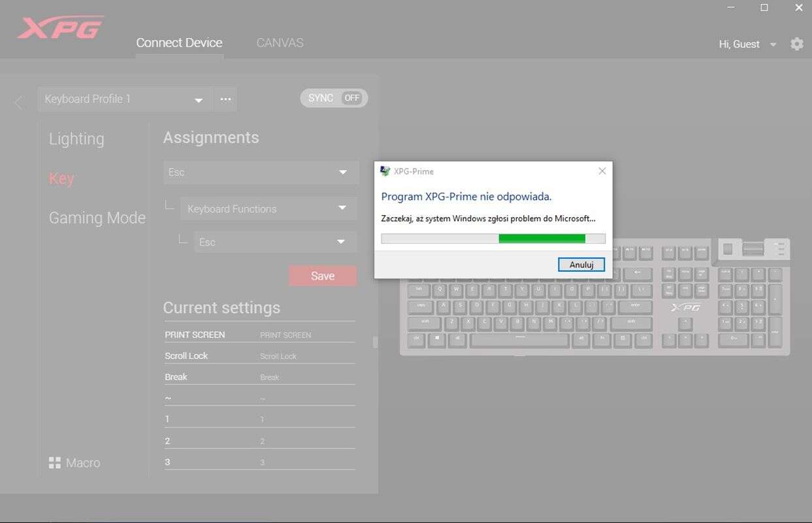The height and width of the screenshot is (523, 812).
Task: Click the Macro grid icon
Action: coord(55,463)
